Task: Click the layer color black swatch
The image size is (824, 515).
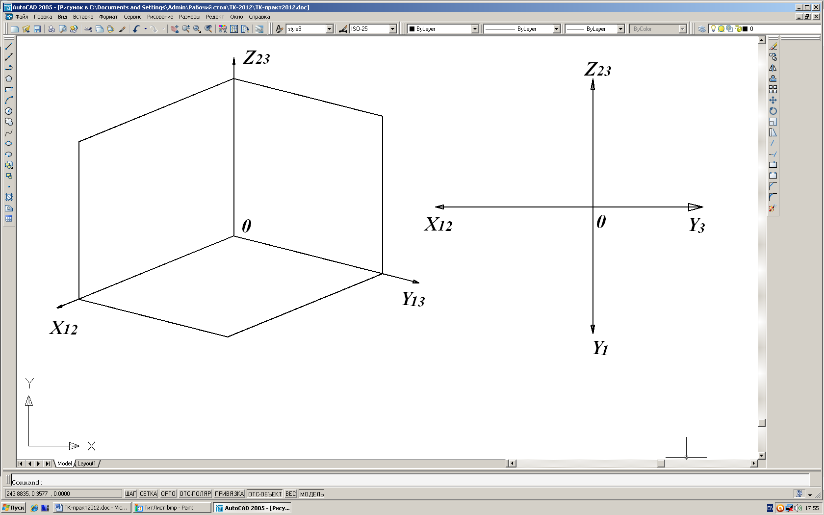Action: (745, 29)
